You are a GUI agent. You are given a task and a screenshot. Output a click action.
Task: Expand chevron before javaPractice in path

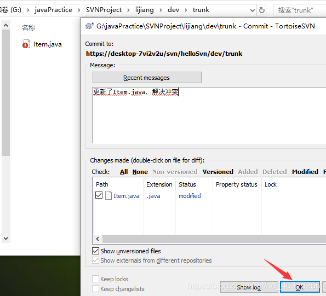coord(28,10)
